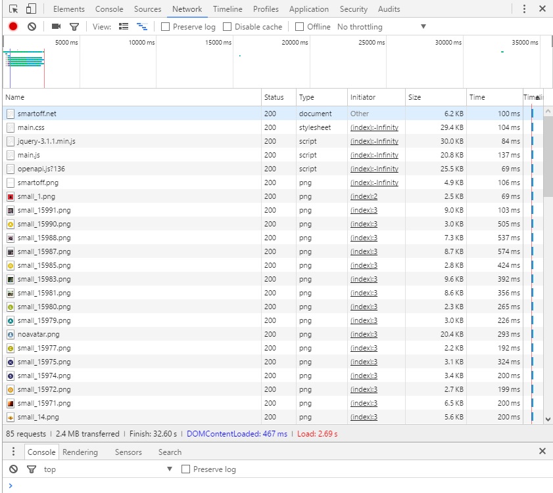Toggle the device toolbar icon
The image size is (553, 493).
coord(31,9)
